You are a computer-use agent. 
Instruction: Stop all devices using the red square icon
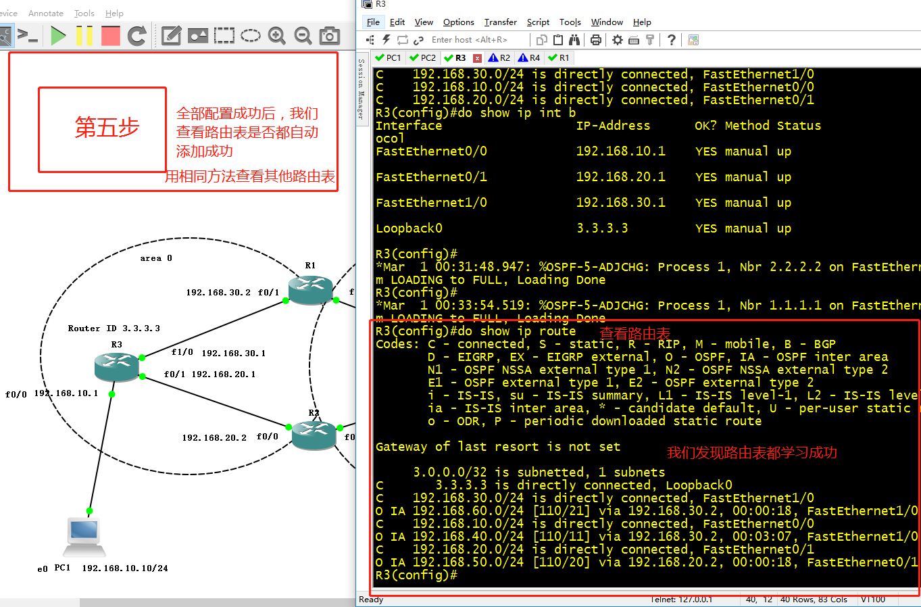(110, 35)
